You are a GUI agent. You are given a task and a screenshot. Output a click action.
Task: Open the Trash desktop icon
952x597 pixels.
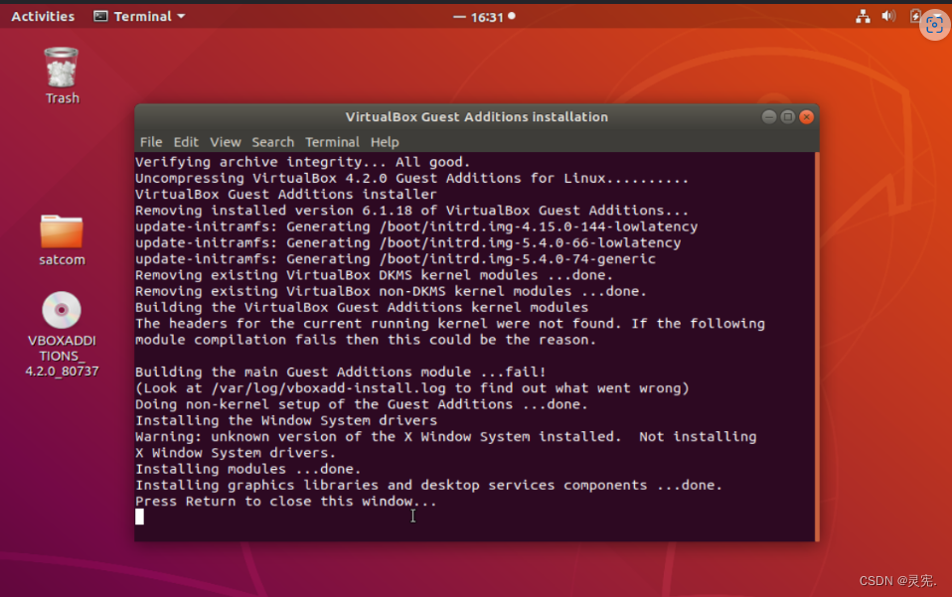click(62, 68)
